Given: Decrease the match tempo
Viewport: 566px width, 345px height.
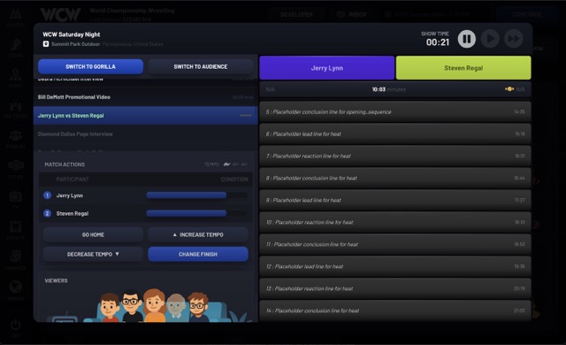Looking at the screenshot, I should (x=93, y=254).
